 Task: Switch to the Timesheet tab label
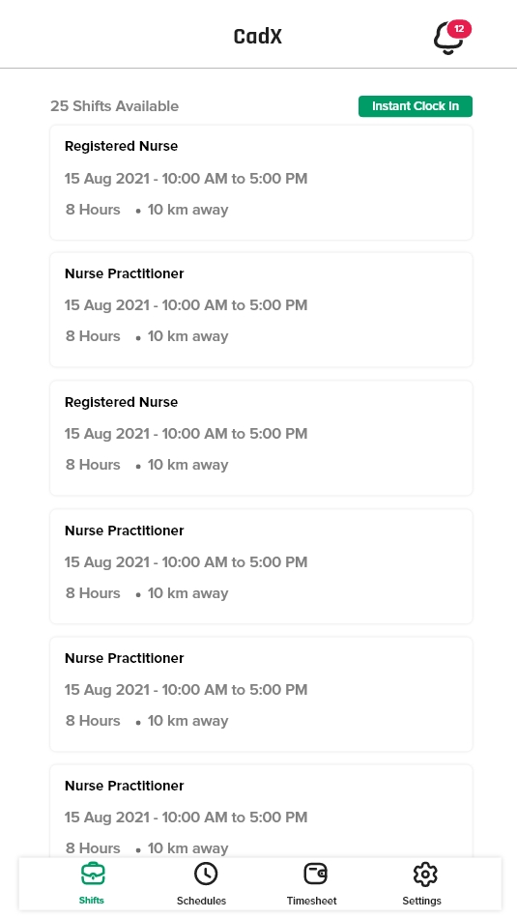[311, 901]
